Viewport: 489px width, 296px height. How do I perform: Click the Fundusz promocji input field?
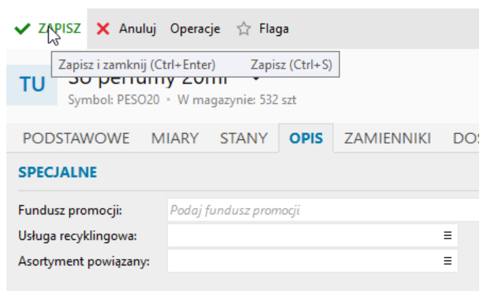pyautogui.click(x=323, y=210)
